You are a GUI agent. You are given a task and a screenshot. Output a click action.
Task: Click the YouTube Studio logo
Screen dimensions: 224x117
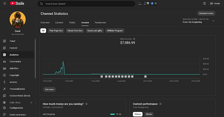[x=17, y=4]
